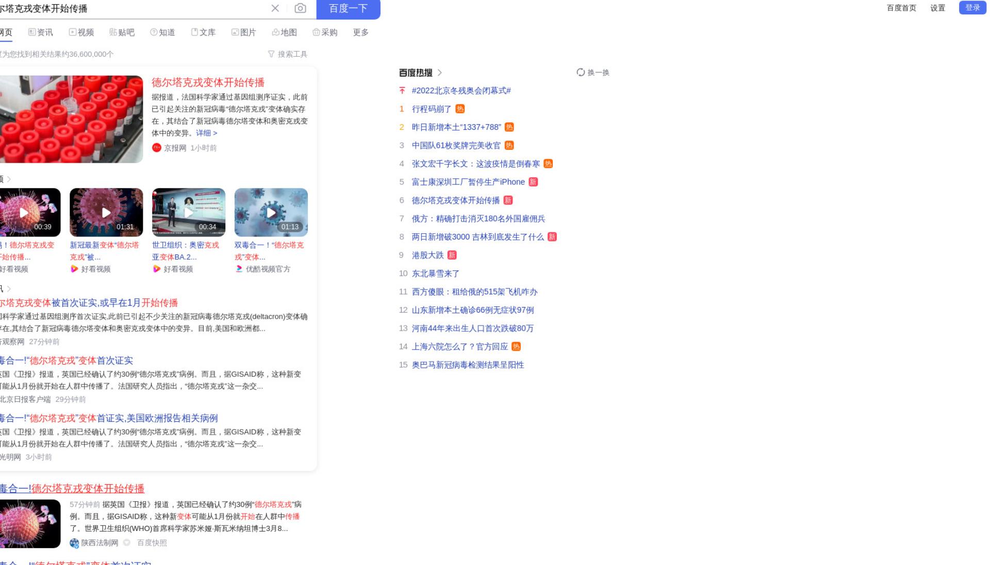The width and height of the screenshot is (990, 565).
Task: Open the 百度快照 cached page
Action: tap(152, 543)
